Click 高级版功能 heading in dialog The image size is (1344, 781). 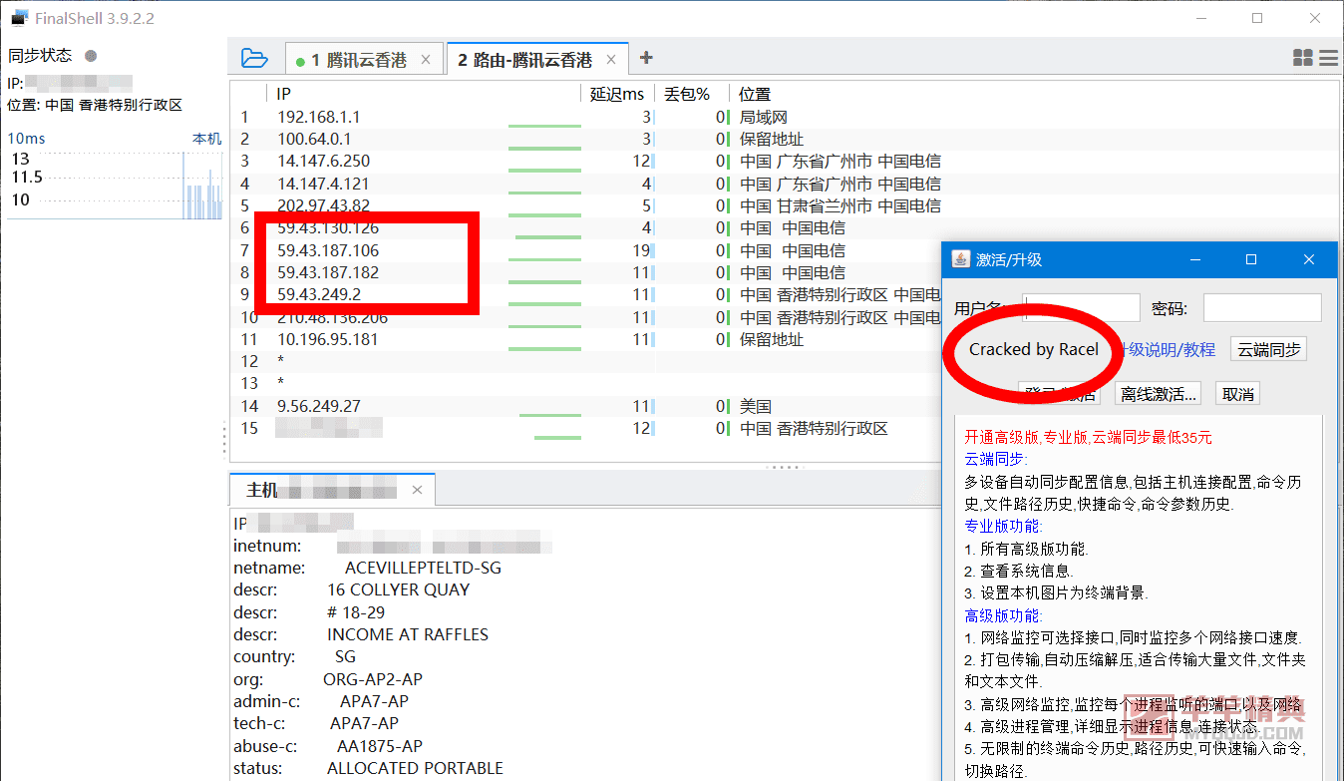pyautogui.click(x=1003, y=615)
